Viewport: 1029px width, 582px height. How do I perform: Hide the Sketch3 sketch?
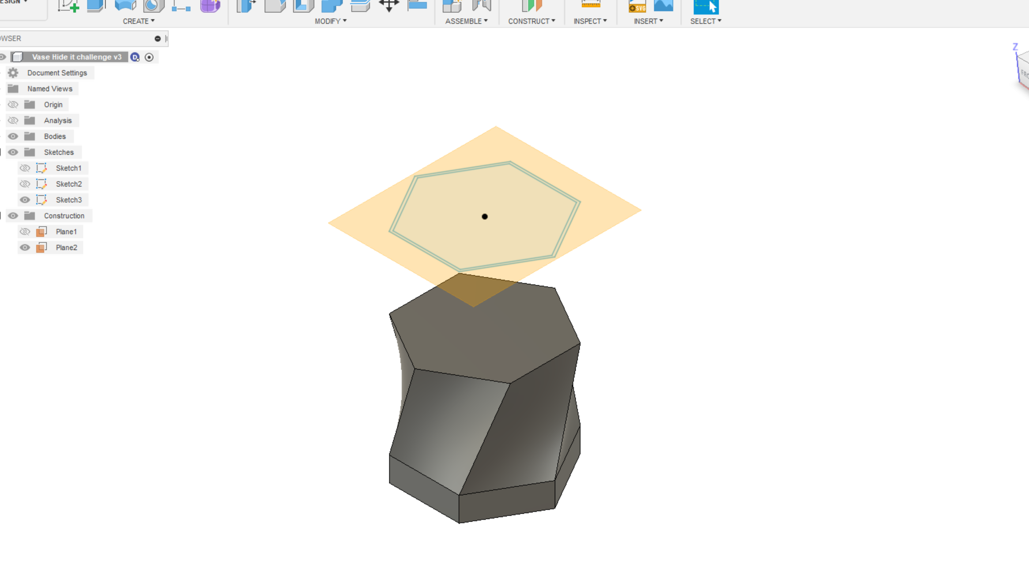pos(25,200)
